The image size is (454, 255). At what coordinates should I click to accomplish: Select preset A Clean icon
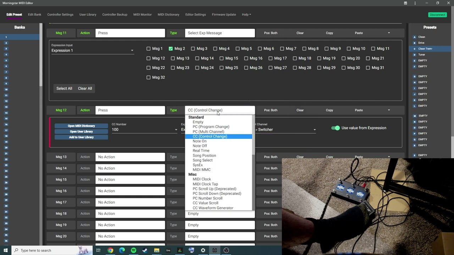(x=414, y=37)
